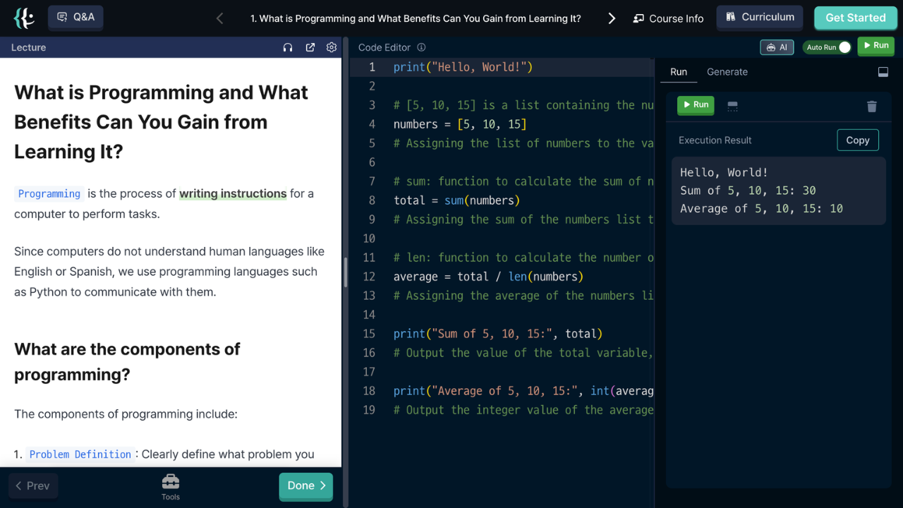Click the site logo in top-left corner
The height and width of the screenshot is (508, 903).
tap(24, 18)
